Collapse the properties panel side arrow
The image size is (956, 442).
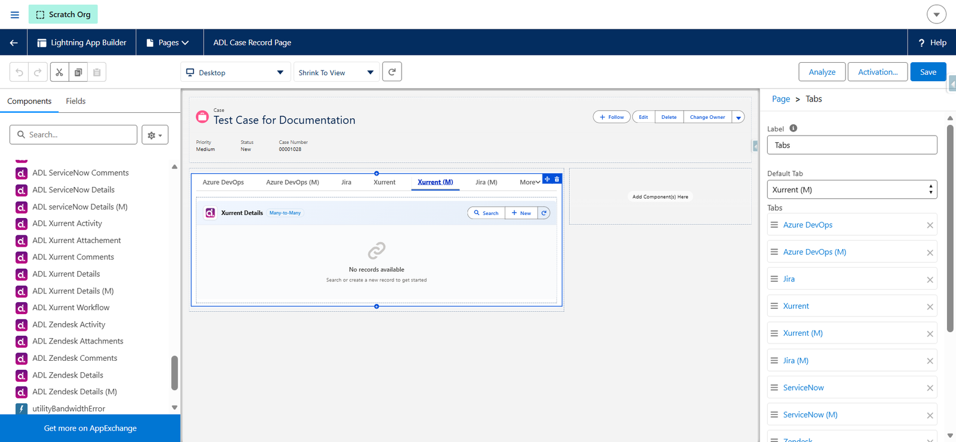(952, 85)
